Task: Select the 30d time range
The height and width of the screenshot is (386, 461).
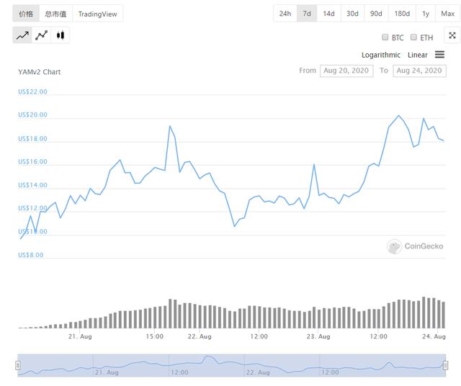Action: [352, 14]
